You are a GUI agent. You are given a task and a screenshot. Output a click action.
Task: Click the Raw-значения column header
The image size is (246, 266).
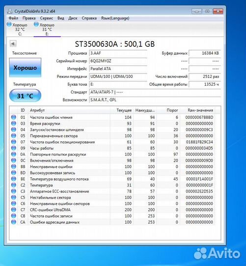click(198, 110)
